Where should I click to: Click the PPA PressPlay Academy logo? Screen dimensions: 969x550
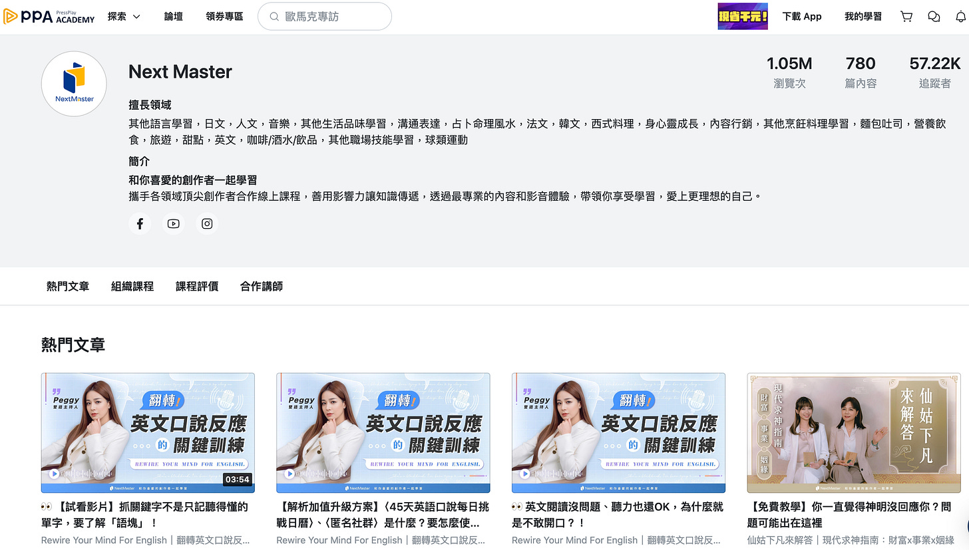coord(49,17)
